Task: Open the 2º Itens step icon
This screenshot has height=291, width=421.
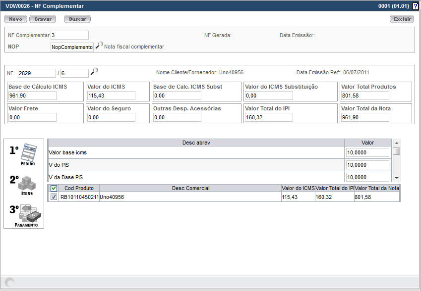Action: [23, 185]
